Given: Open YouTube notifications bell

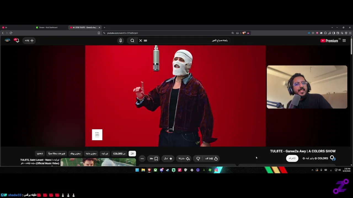Looking at the screenshot, I should (x=17, y=40).
